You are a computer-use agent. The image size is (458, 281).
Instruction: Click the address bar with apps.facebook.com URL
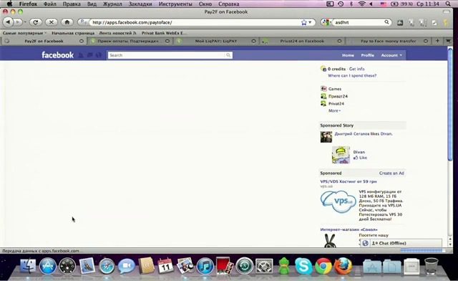195,22
